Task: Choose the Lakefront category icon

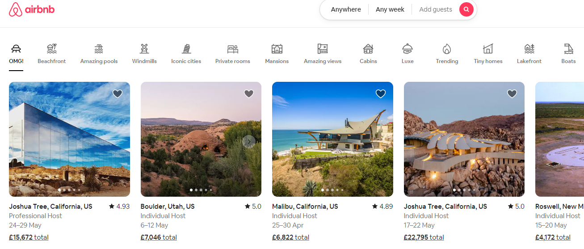Action: coord(529,49)
